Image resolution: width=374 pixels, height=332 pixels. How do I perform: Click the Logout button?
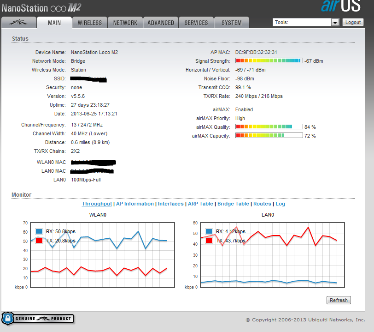coord(353,22)
